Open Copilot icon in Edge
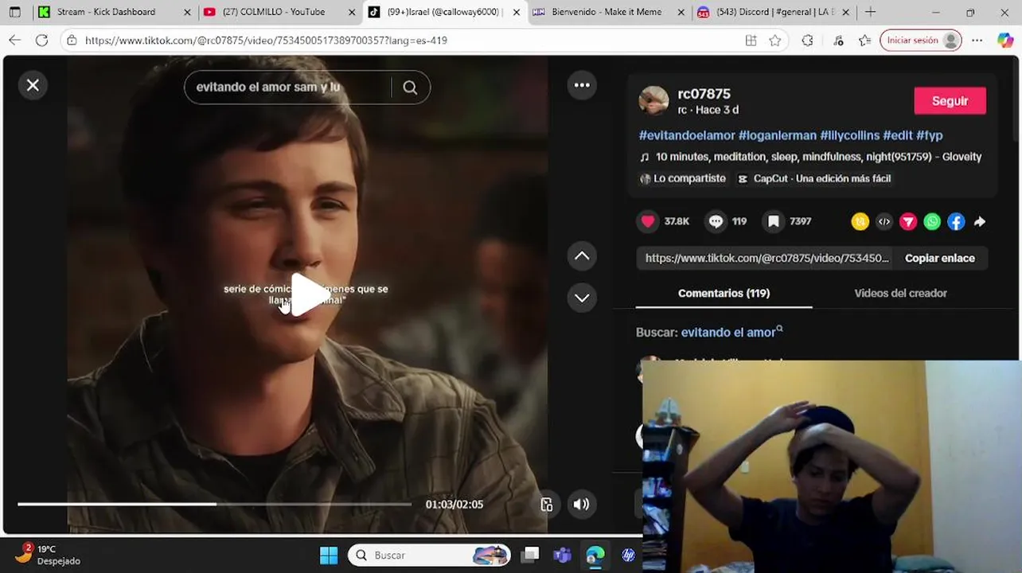The height and width of the screenshot is (573, 1022). tap(1005, 40)
